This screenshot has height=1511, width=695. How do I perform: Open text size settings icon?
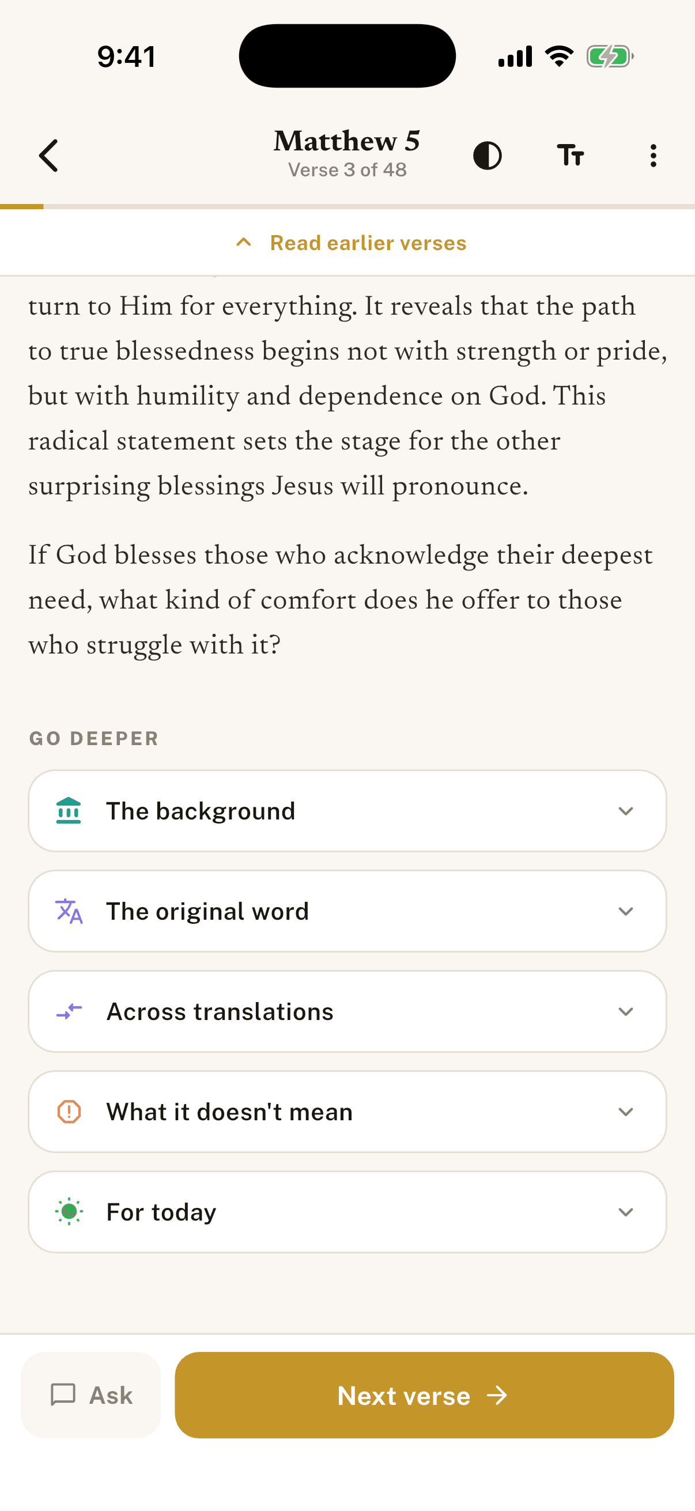570,156
